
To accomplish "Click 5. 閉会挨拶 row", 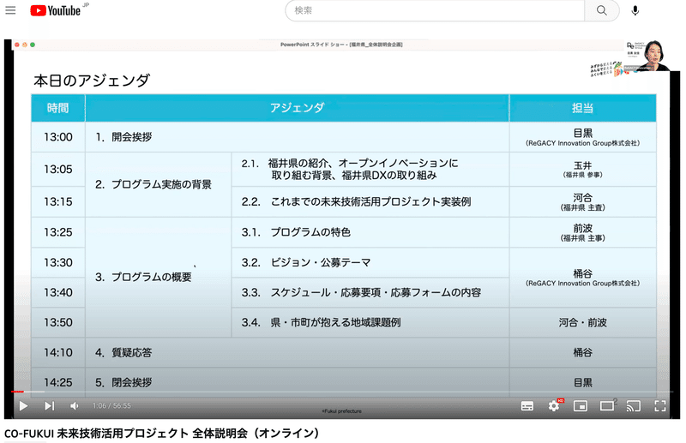I will coord(297,383).
